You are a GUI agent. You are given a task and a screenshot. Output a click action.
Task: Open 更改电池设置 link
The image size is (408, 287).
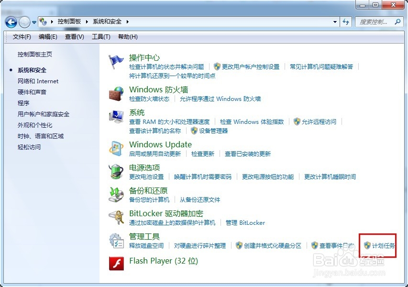[146, 177]
